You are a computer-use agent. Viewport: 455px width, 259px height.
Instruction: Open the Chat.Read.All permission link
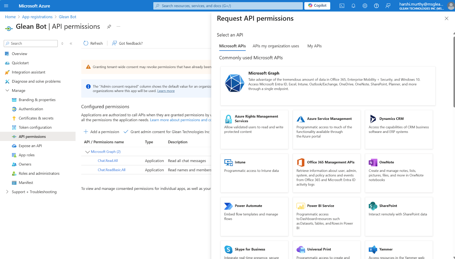tap(108, 161)
